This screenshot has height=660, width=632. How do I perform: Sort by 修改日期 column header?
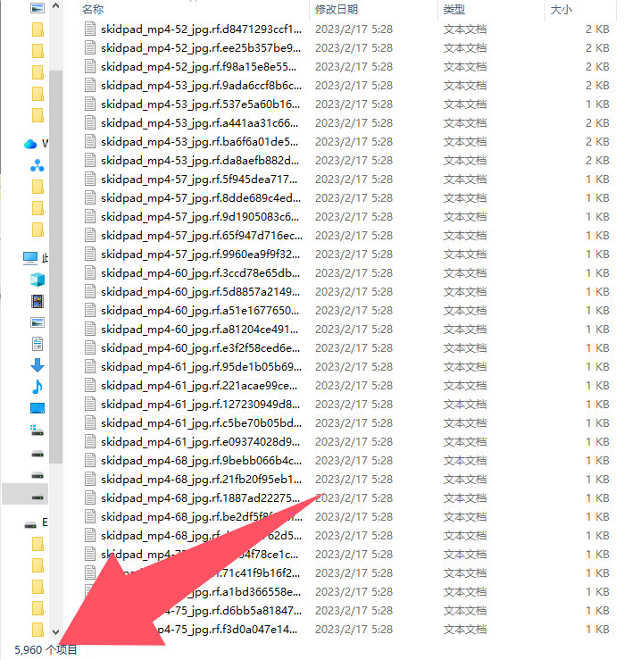[337, 9]
